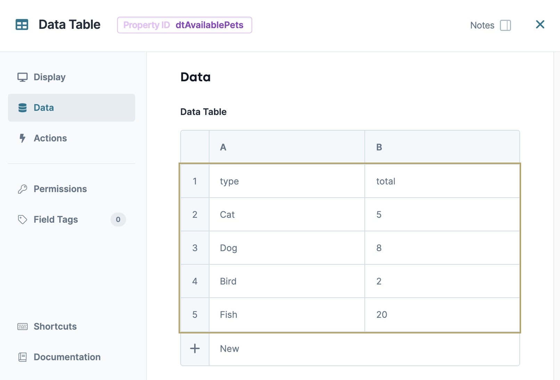560x380 pixels.
Task: Click the Bird row's value 2 cell
Action: point(442,281)
